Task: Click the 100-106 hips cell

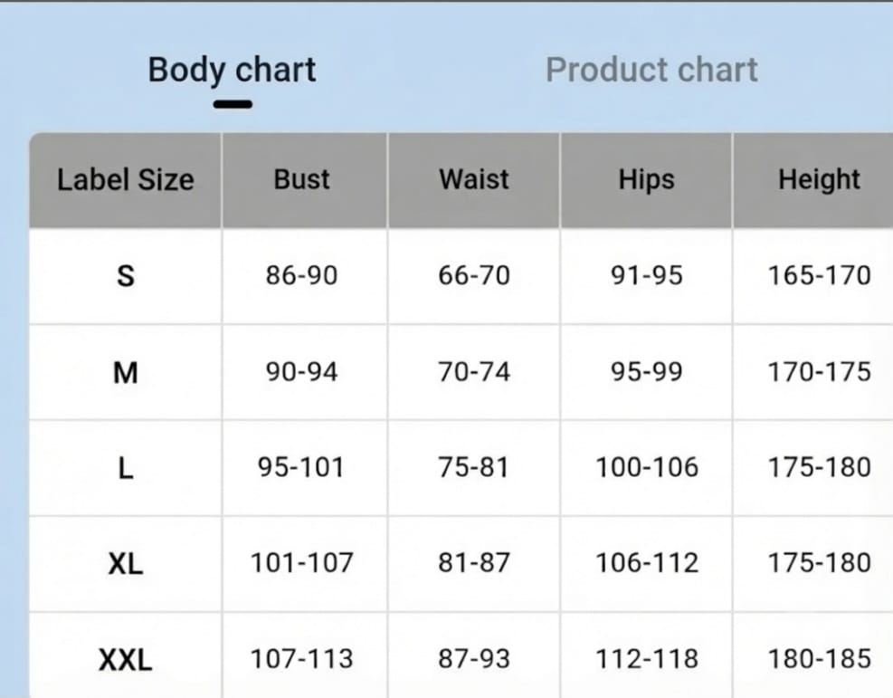Action: pyautogui.click(x=647, y=468)
